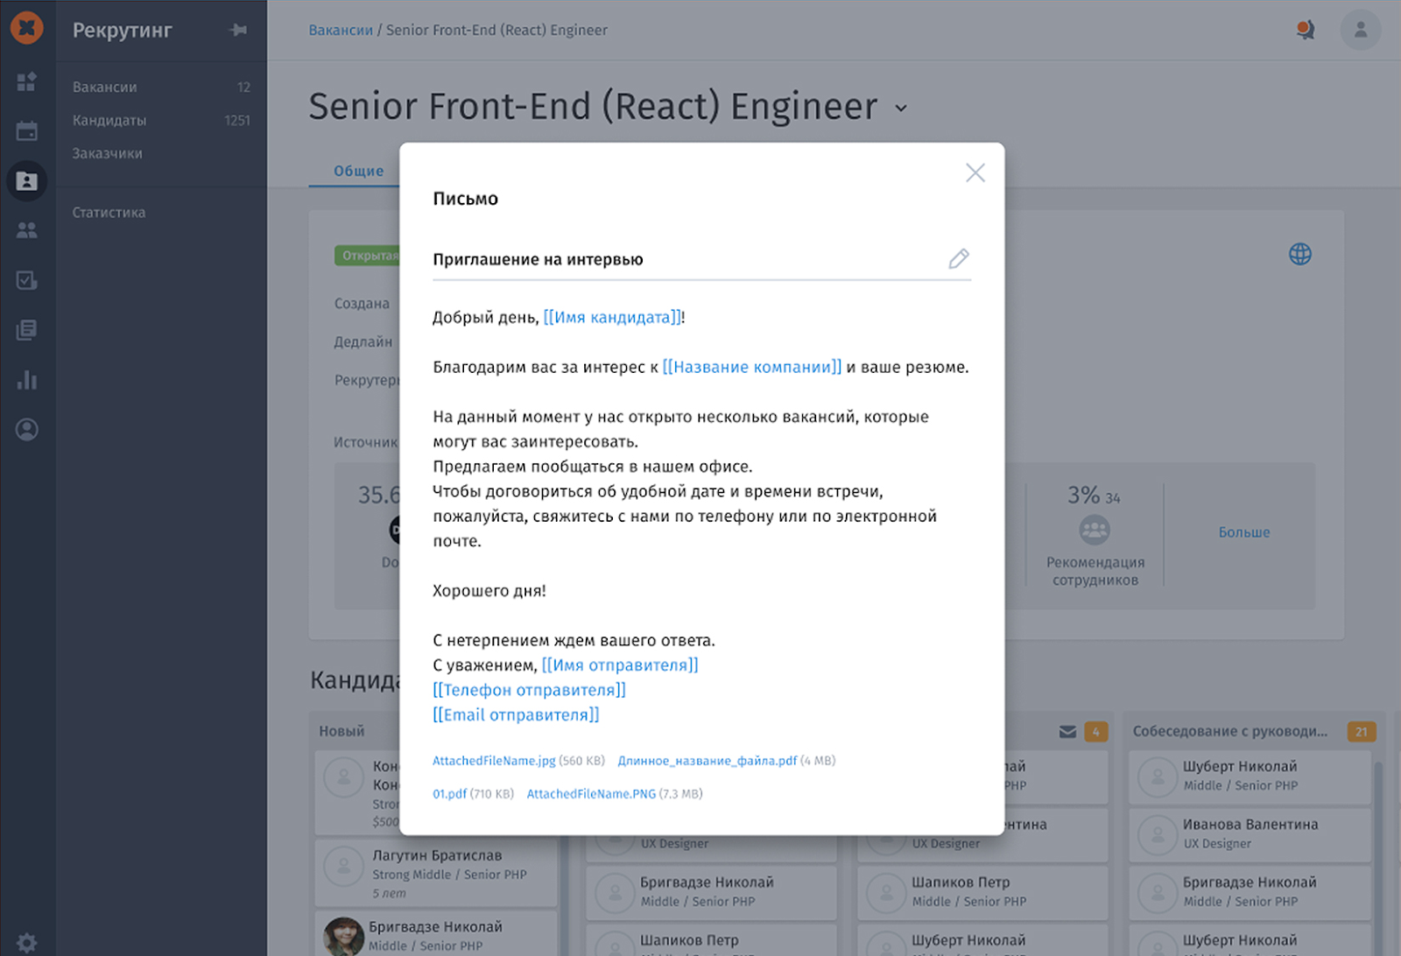
Task: Open attachment AttachedFileName.jpg
Action: click(x=494, y=761)
